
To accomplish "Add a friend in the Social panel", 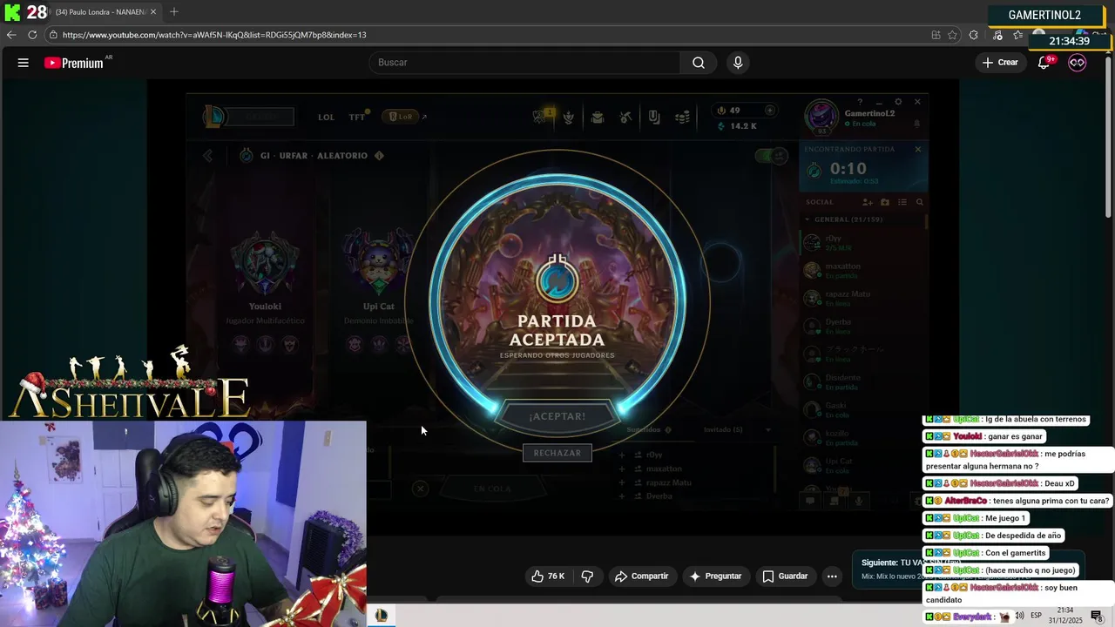I will [x=868, y=202].
